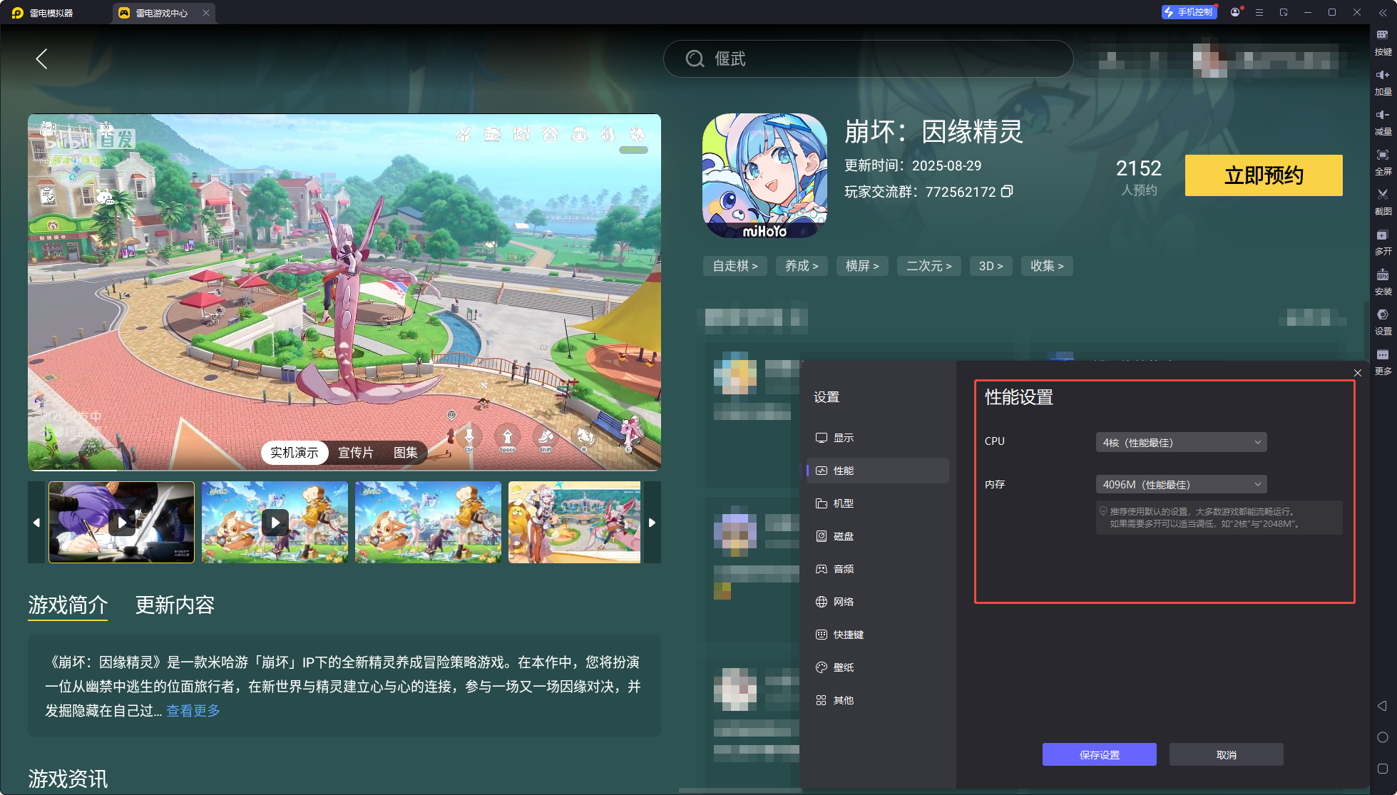Open the 更多 more tools icon
The height and width of the screenshot is (795, 1397).
click(1383, 361)
